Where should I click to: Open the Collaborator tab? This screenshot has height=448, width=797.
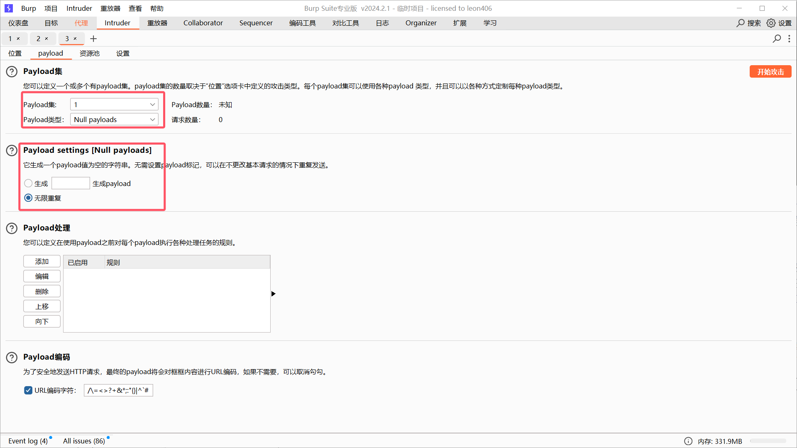point(203,23)
